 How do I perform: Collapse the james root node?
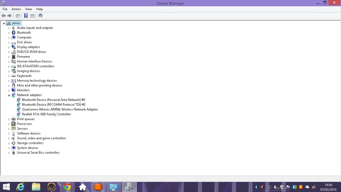coord(4,23)
